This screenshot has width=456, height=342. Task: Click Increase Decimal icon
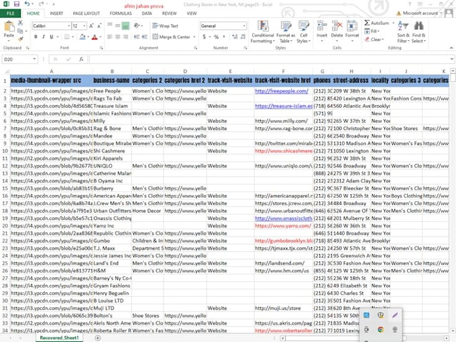235,37
